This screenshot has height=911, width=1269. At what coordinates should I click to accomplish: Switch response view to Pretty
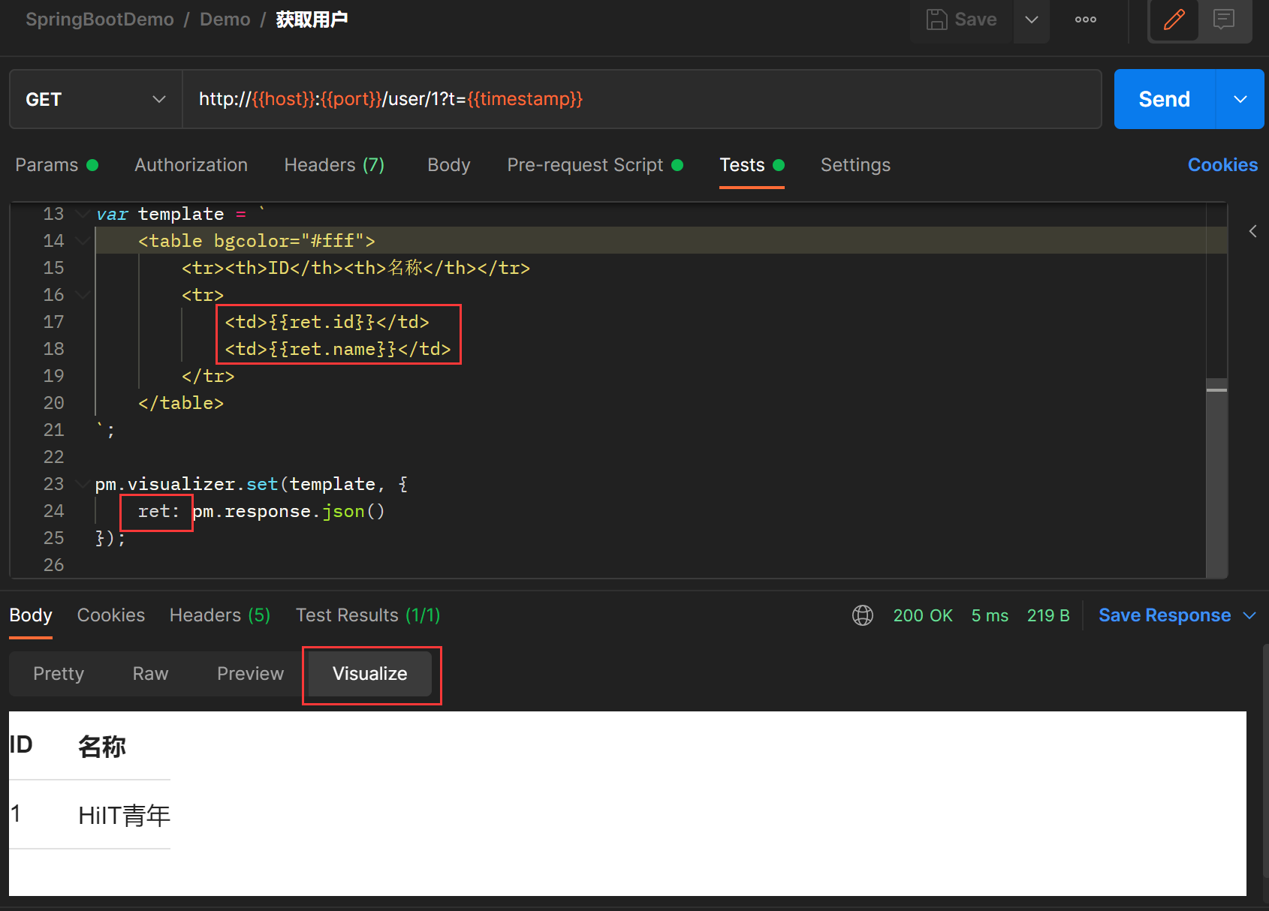(x=59, y=674)
